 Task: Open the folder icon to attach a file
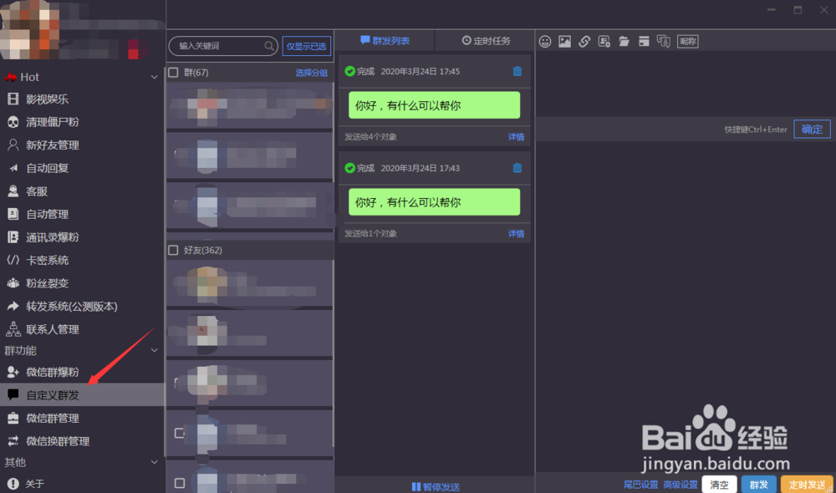pyautogui.click(x=624, y=42)
